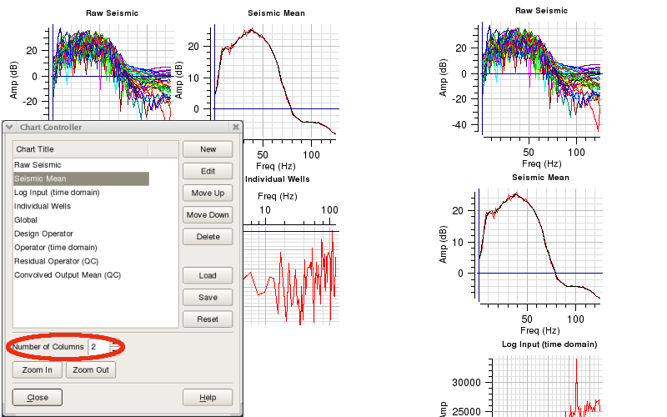Select Residual Operator (QC) entry
Screen dimensions: 667x417
[56, 261]
